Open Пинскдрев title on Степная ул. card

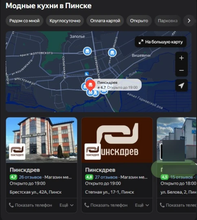pos(100,170)
